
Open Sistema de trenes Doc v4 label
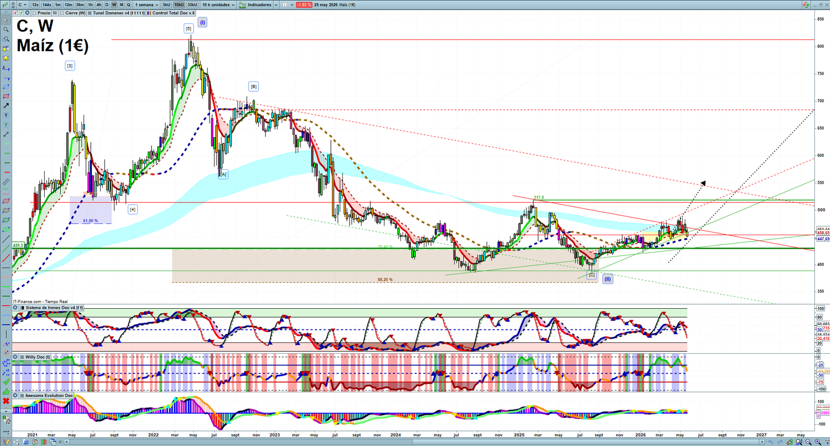click(54, 308)
